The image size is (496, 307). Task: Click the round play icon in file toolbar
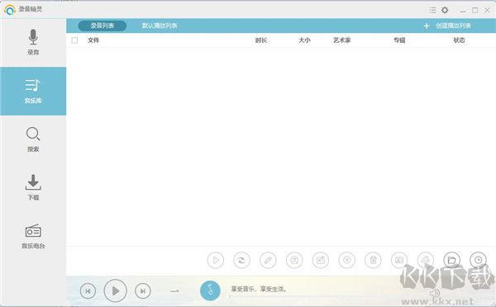[x=216, y=260]
